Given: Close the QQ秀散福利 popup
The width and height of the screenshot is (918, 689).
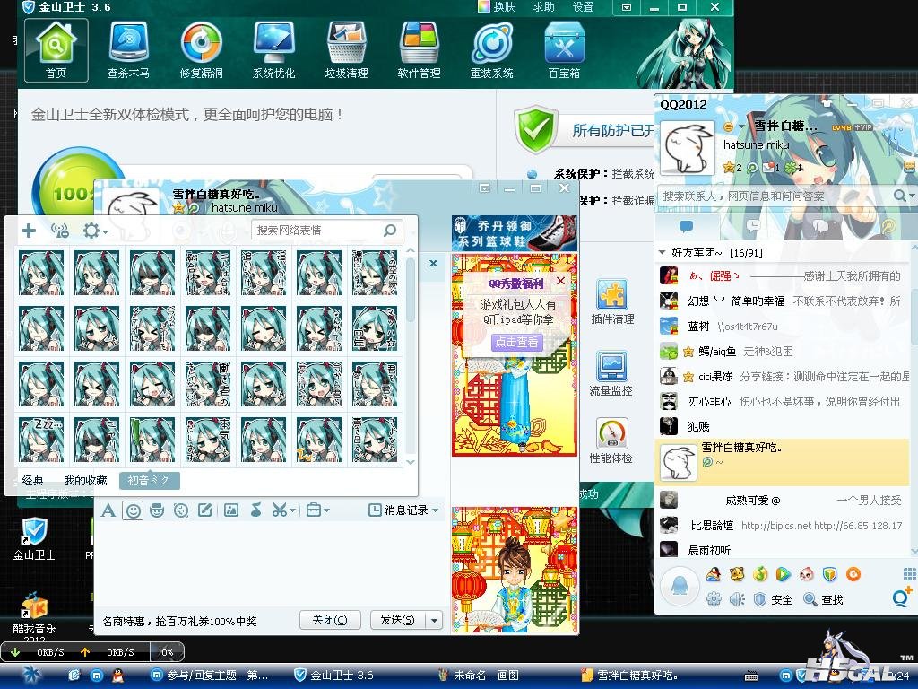Looking at the screenshot, I should point(560,281).
